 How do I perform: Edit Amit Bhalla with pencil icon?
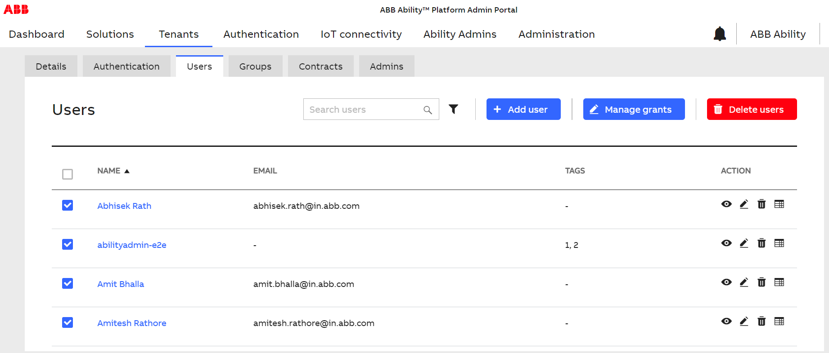(744, 282)
